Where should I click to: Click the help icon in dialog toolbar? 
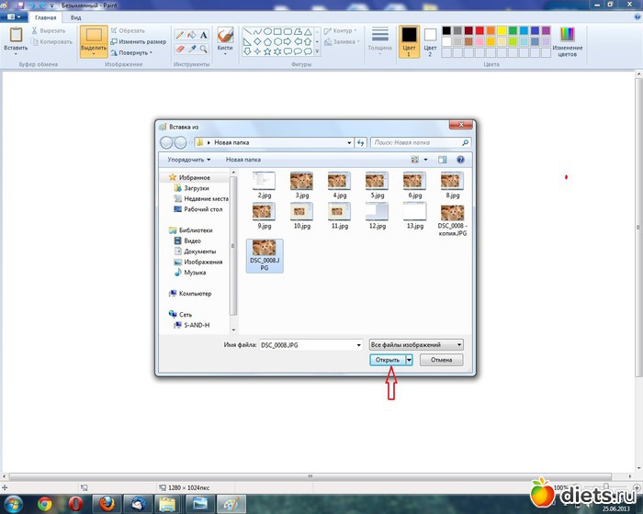[460, 159]
